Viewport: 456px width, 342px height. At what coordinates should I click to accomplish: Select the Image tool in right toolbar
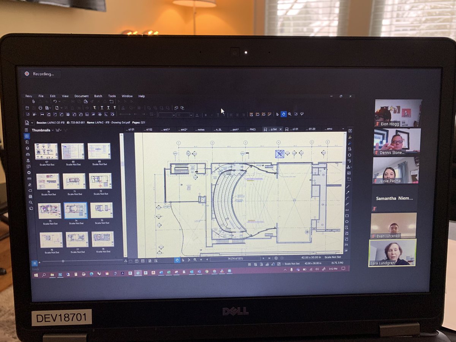(349, 173)
